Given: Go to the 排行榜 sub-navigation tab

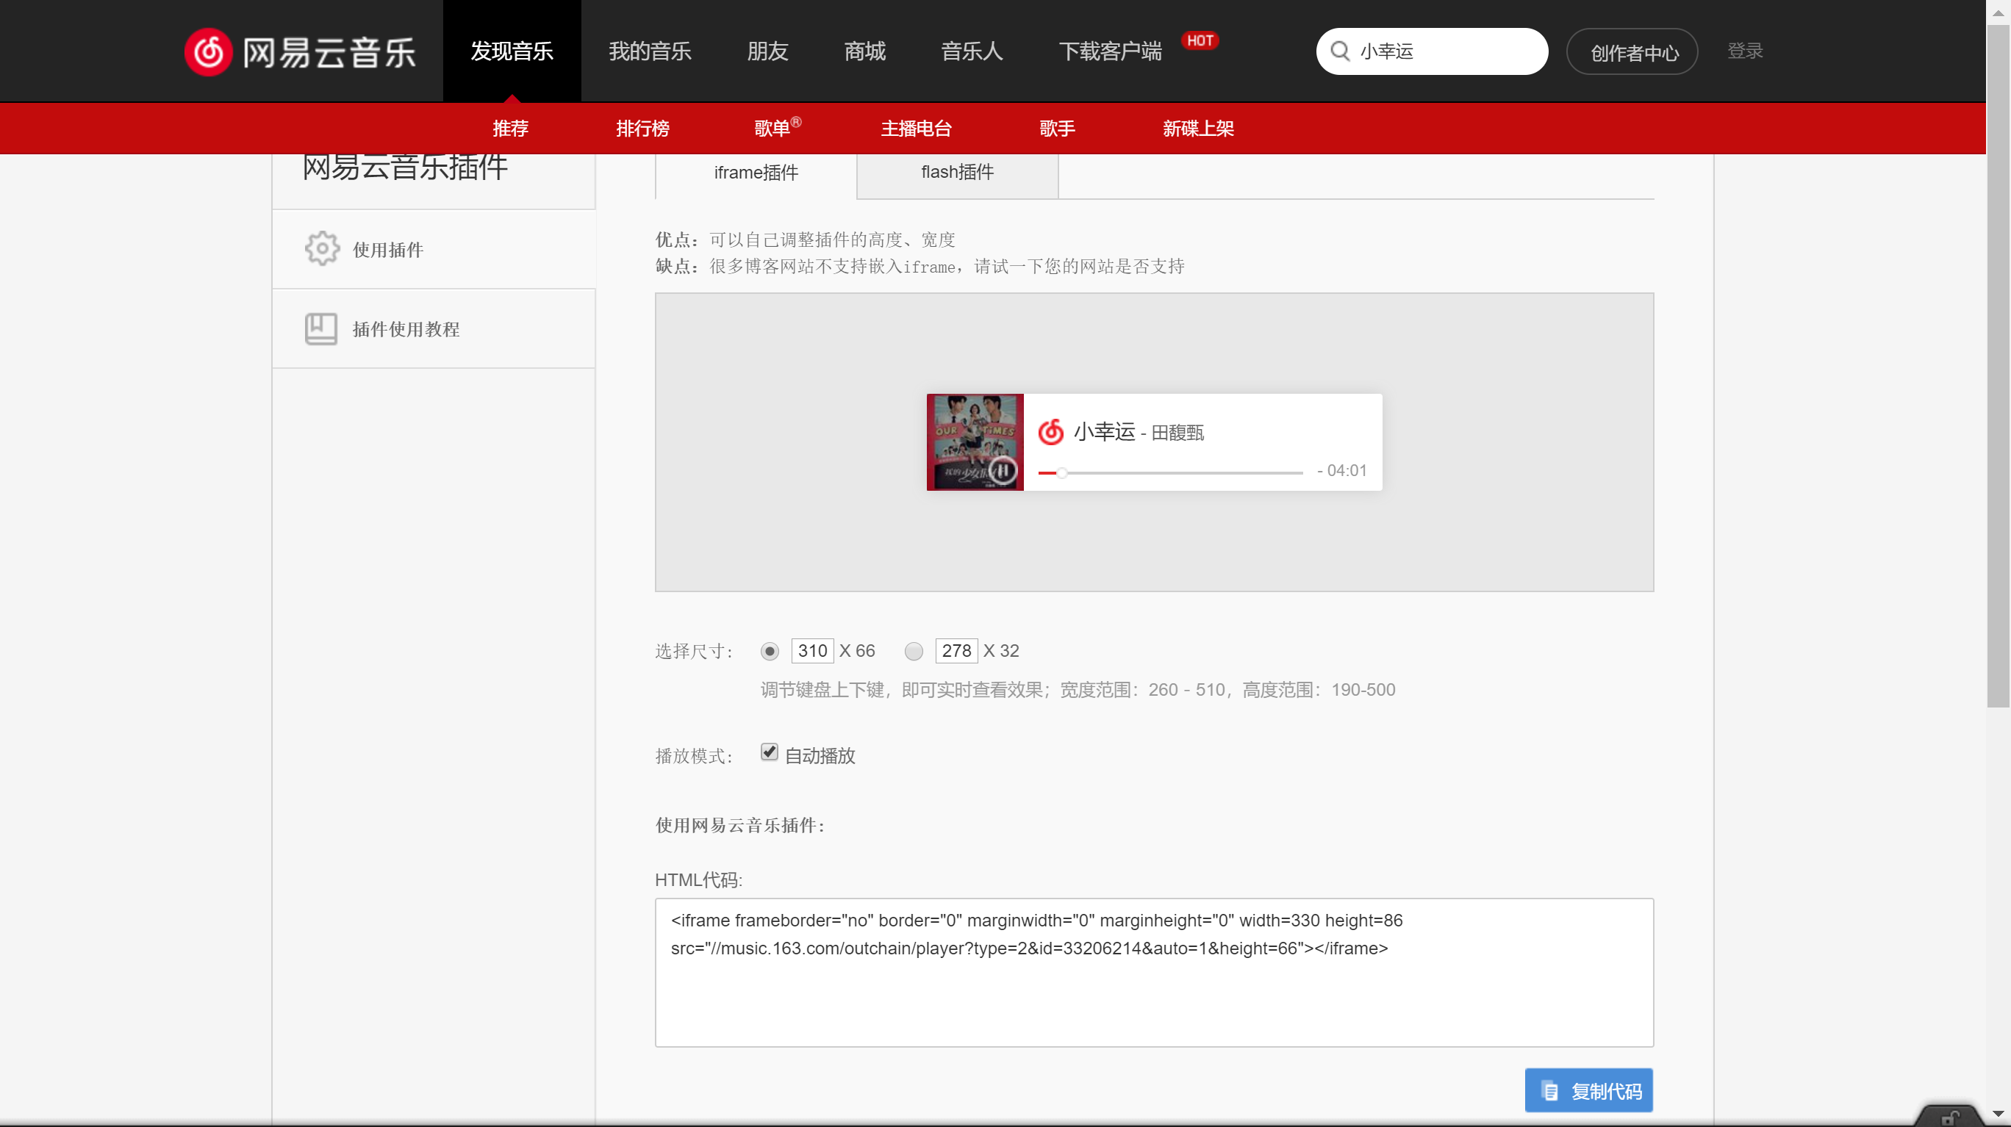Looking at the screenshot, I should coord(642,128).
